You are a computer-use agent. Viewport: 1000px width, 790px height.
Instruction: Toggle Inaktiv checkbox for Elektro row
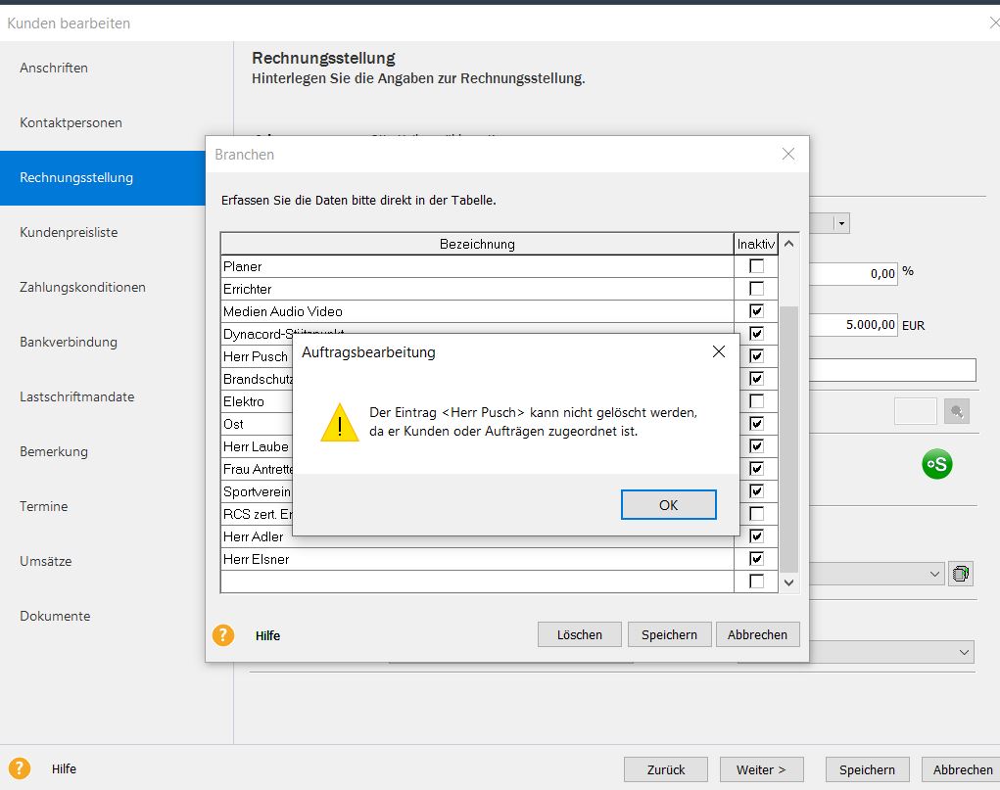tap(756, 401)
